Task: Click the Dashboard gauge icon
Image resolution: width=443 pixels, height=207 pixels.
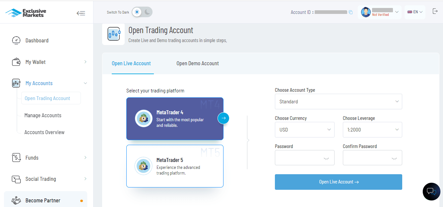Action: coord(16,40)
